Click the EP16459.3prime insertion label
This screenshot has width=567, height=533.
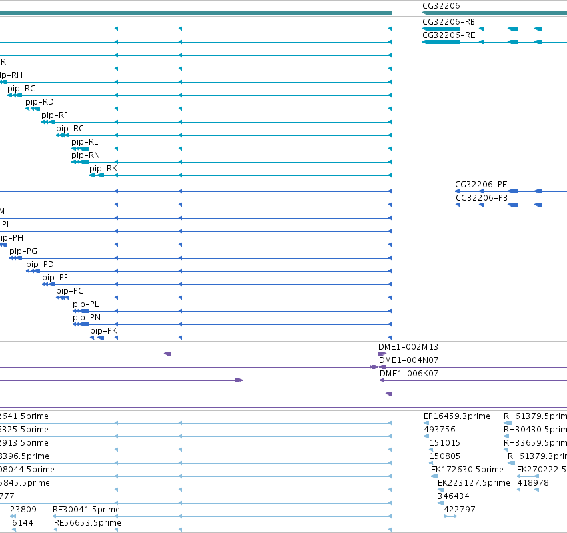pos(456,416)
